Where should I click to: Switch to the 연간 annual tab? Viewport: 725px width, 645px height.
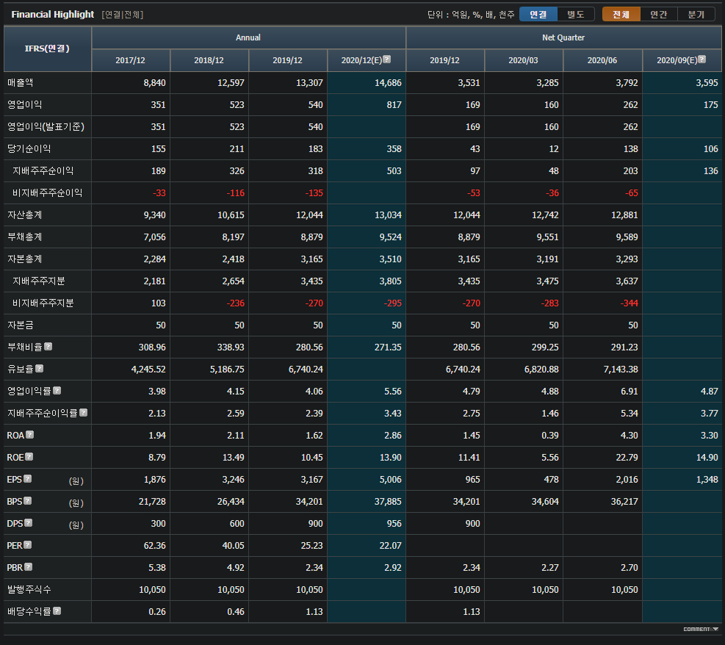point(658,15)
